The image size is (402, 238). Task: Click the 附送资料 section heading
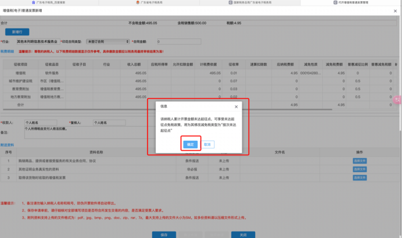click(x=7, y=144)
